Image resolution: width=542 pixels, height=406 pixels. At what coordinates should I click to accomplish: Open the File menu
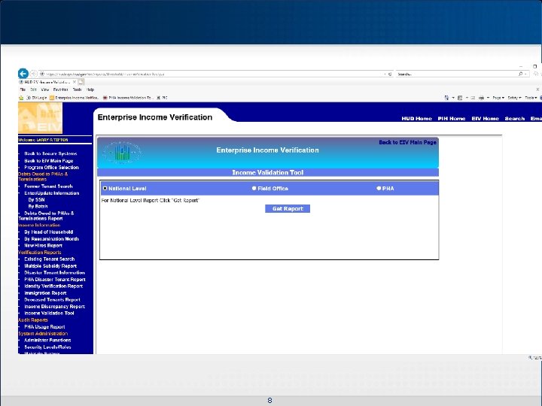[x=23, y=89]
